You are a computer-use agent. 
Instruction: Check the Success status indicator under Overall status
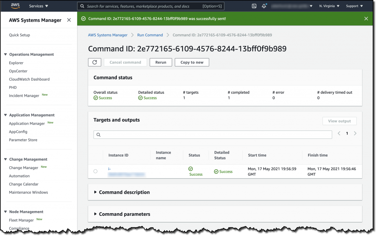[x=95, y=98]
